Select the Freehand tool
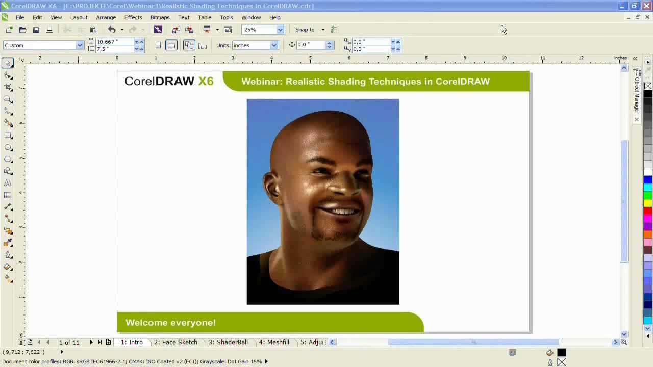 (8, 112)
